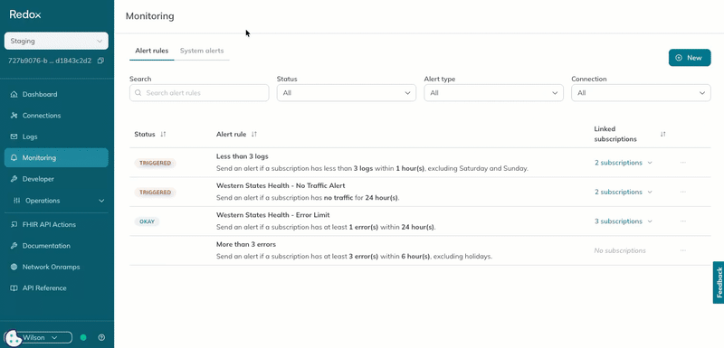
Task: Switch to the System alerts tab
Action: (x=202, y=51)
